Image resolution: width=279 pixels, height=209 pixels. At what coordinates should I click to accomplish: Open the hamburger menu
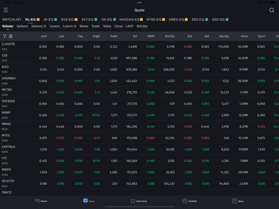(x=5, y=10)
